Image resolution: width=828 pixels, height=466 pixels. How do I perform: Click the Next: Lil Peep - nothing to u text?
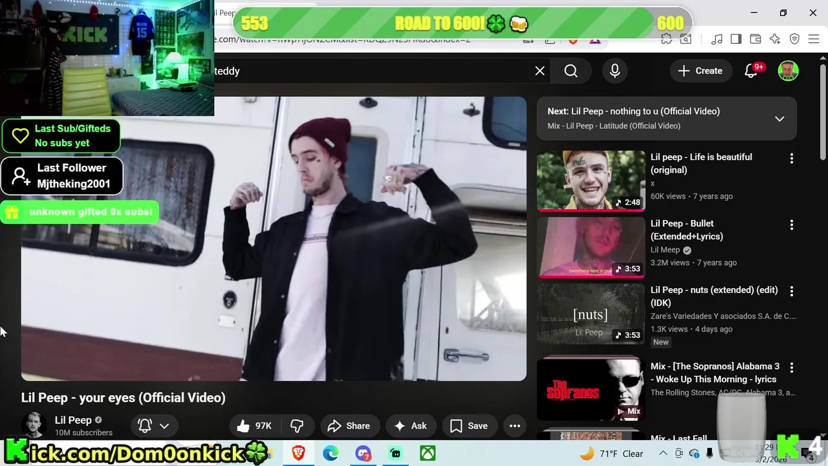[633, 111]
